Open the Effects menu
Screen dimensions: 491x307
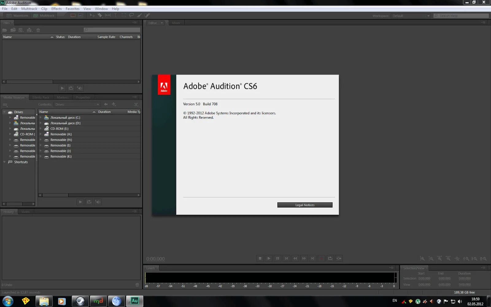[56, 9]
